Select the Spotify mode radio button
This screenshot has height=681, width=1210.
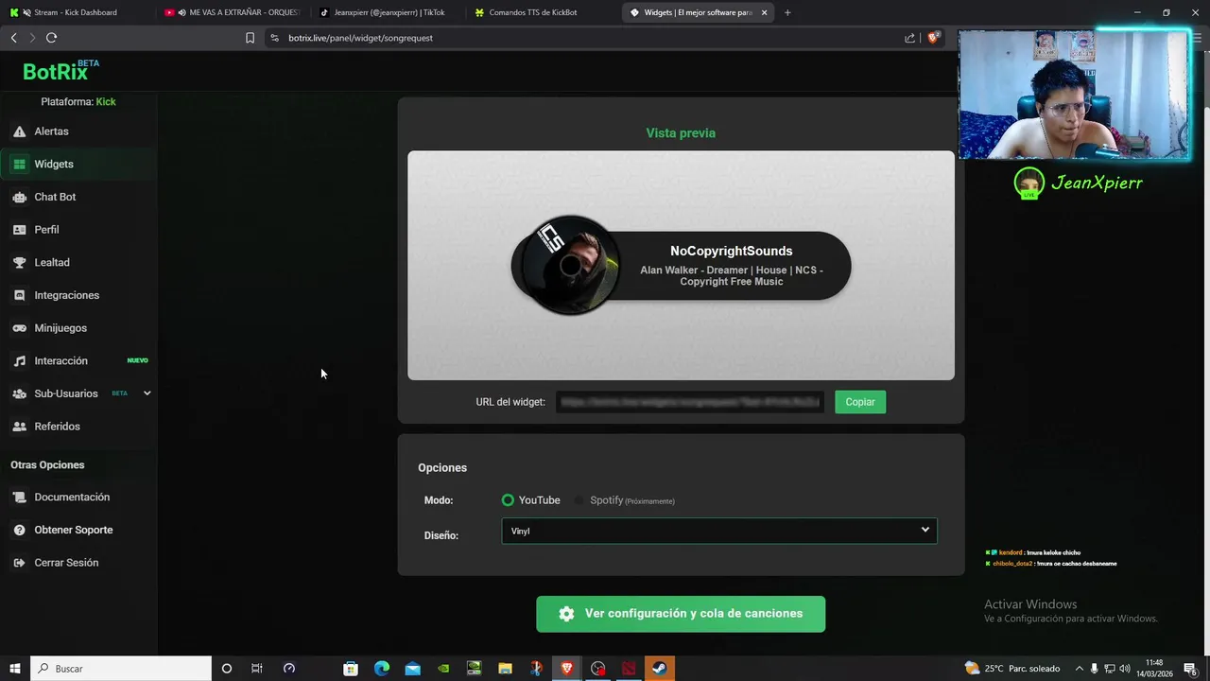[579, 500]
